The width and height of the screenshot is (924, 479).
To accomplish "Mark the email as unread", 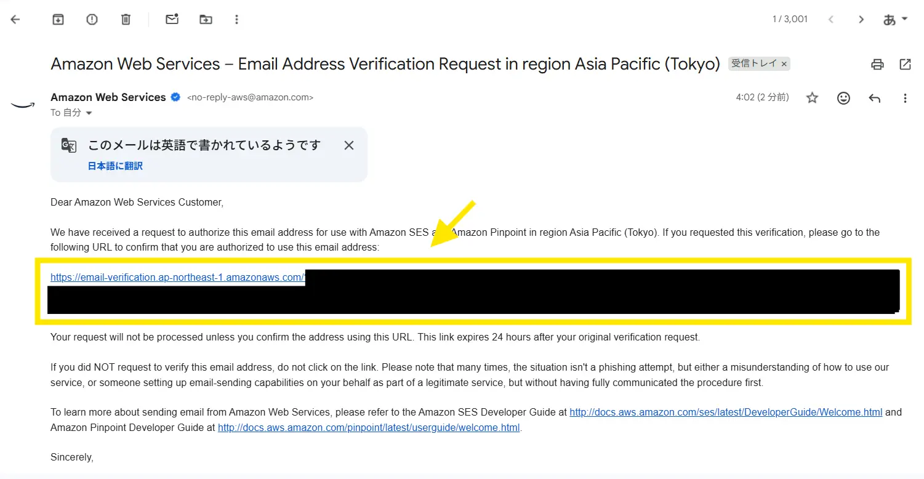I will 172,20.
